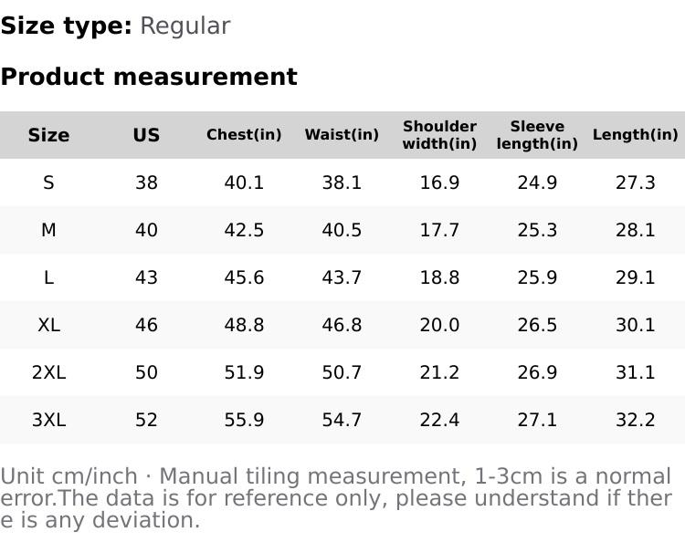
Task: Click the 50.7 waist measurement cell
Action: coord(342,372)
